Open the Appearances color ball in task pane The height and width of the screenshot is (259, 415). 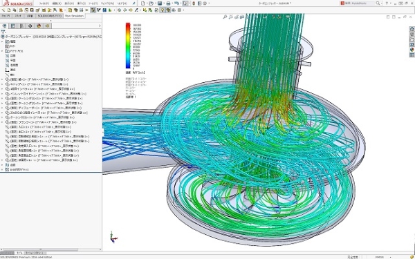pyautogui.click(x=412, y=50)
